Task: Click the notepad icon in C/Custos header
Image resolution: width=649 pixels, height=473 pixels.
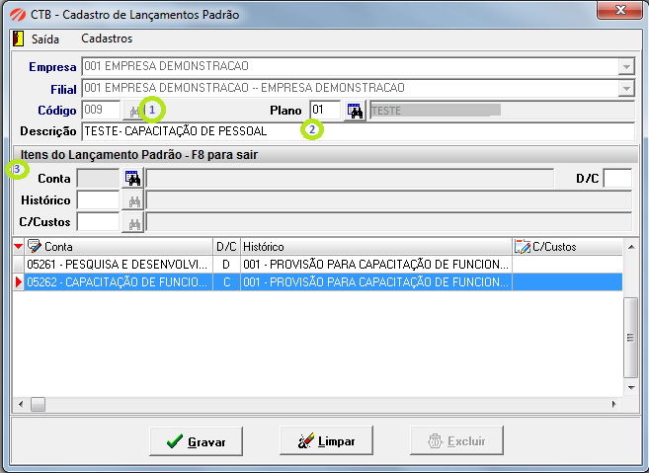Action: coord(523,246)
